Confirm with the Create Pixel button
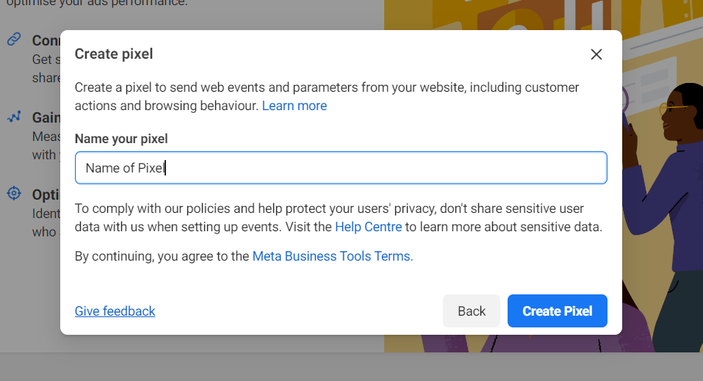 (x=558, y=311)
